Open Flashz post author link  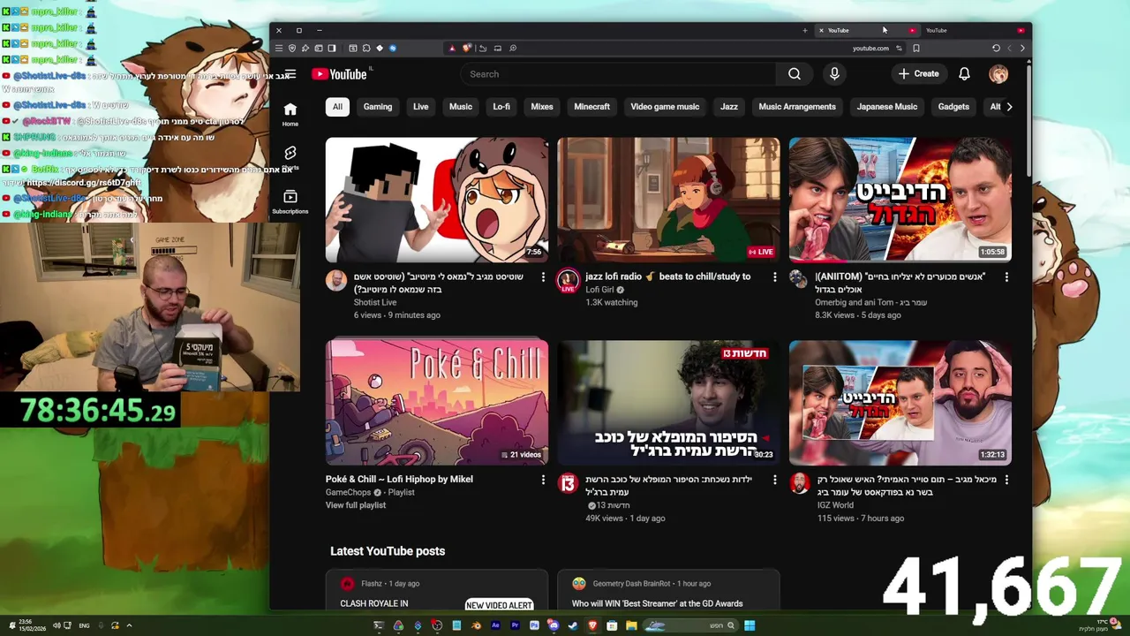(371, 584)
